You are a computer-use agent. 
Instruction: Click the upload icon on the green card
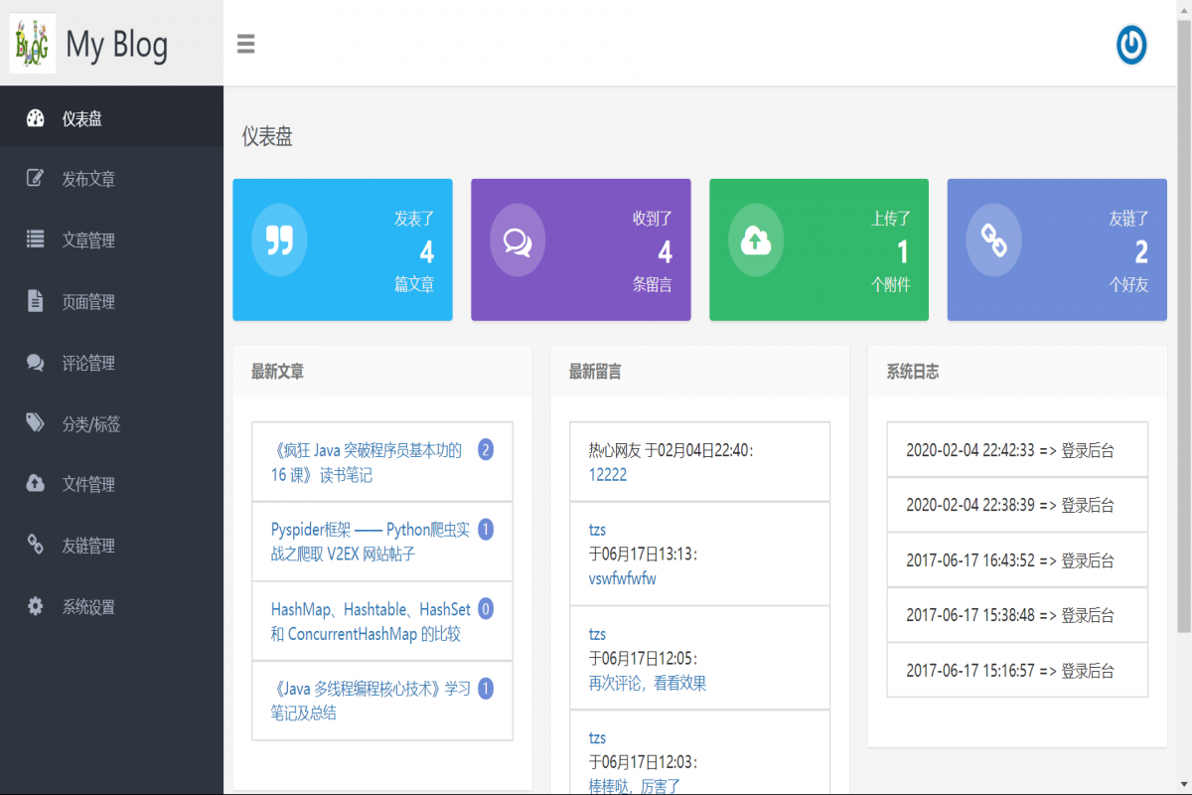[755, 239]
